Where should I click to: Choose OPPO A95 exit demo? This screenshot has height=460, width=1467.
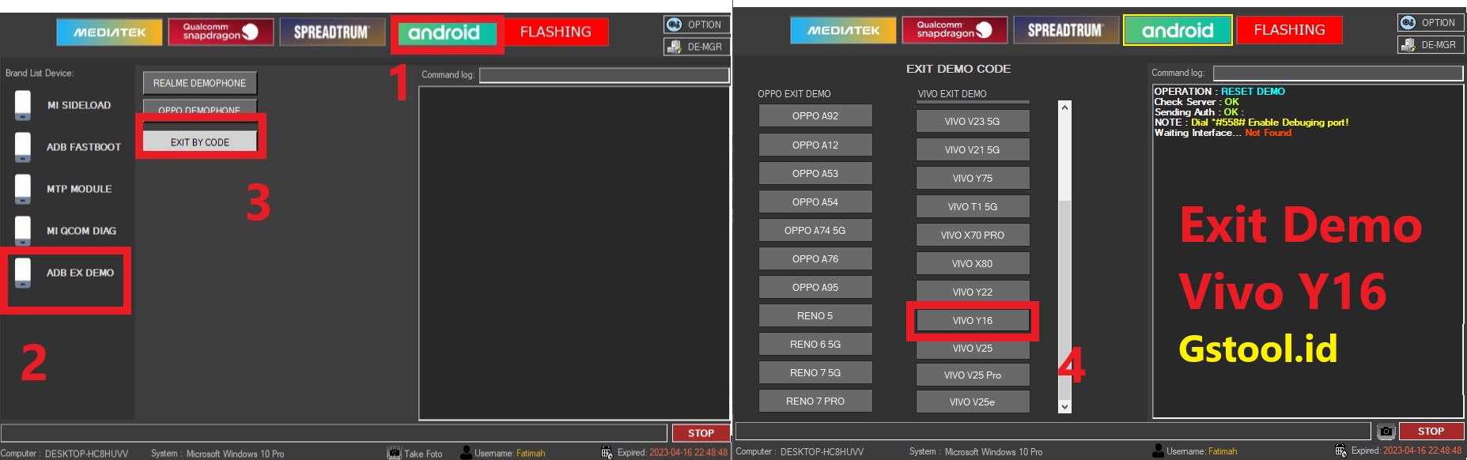(815, 287)
